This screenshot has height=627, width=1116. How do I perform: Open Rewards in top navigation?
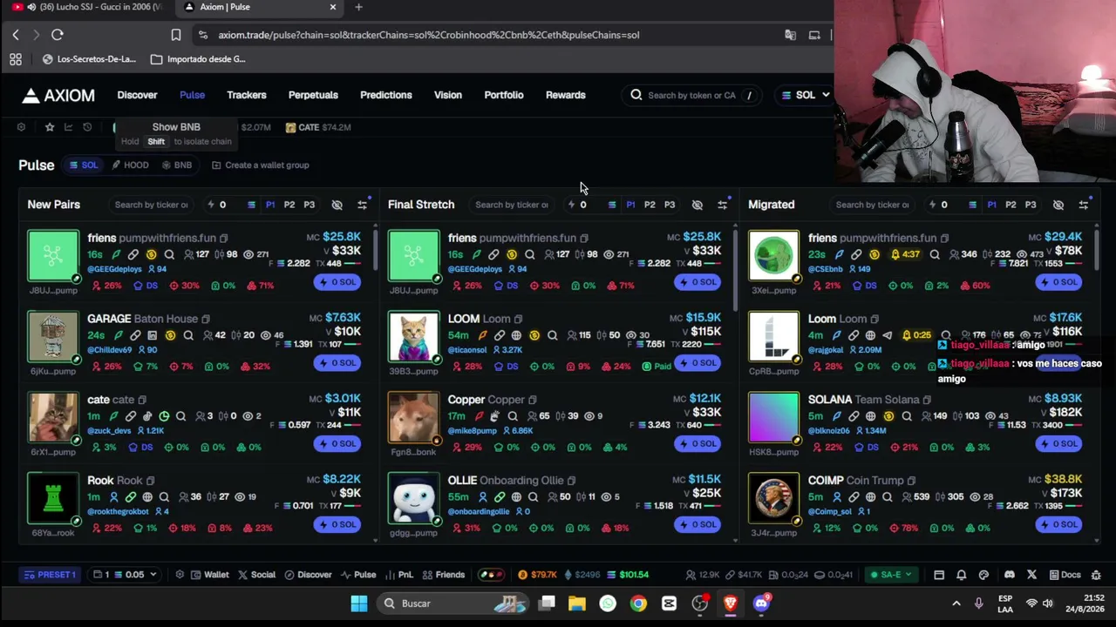pyautogui.click(x=566, y=95)
